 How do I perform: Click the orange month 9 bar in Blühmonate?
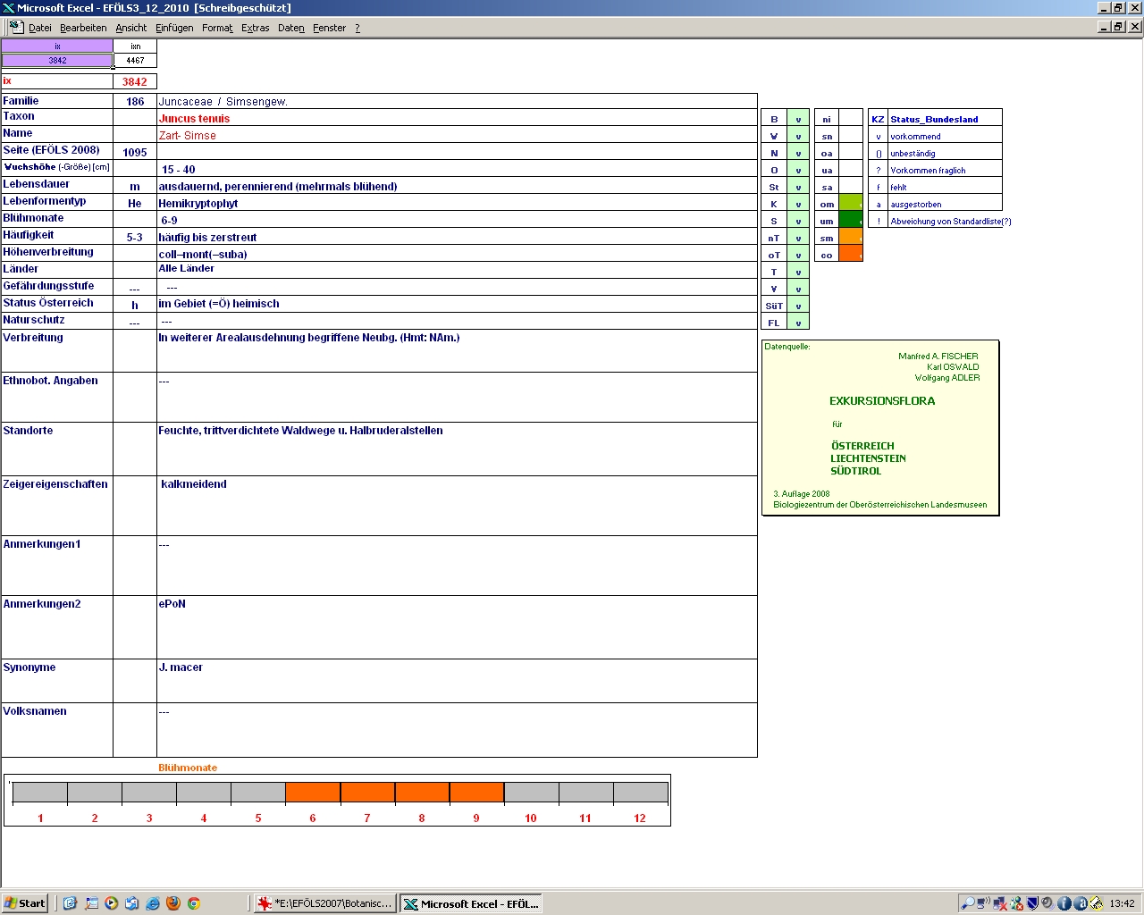pyautogui.click(x=476, y=792)
